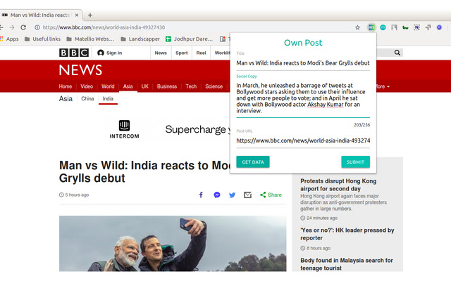The height and width of the screenshot is (281, 451).
Task: Open 'Protests disrupt Hong Kong airport' story
Action: click(338, 185)
